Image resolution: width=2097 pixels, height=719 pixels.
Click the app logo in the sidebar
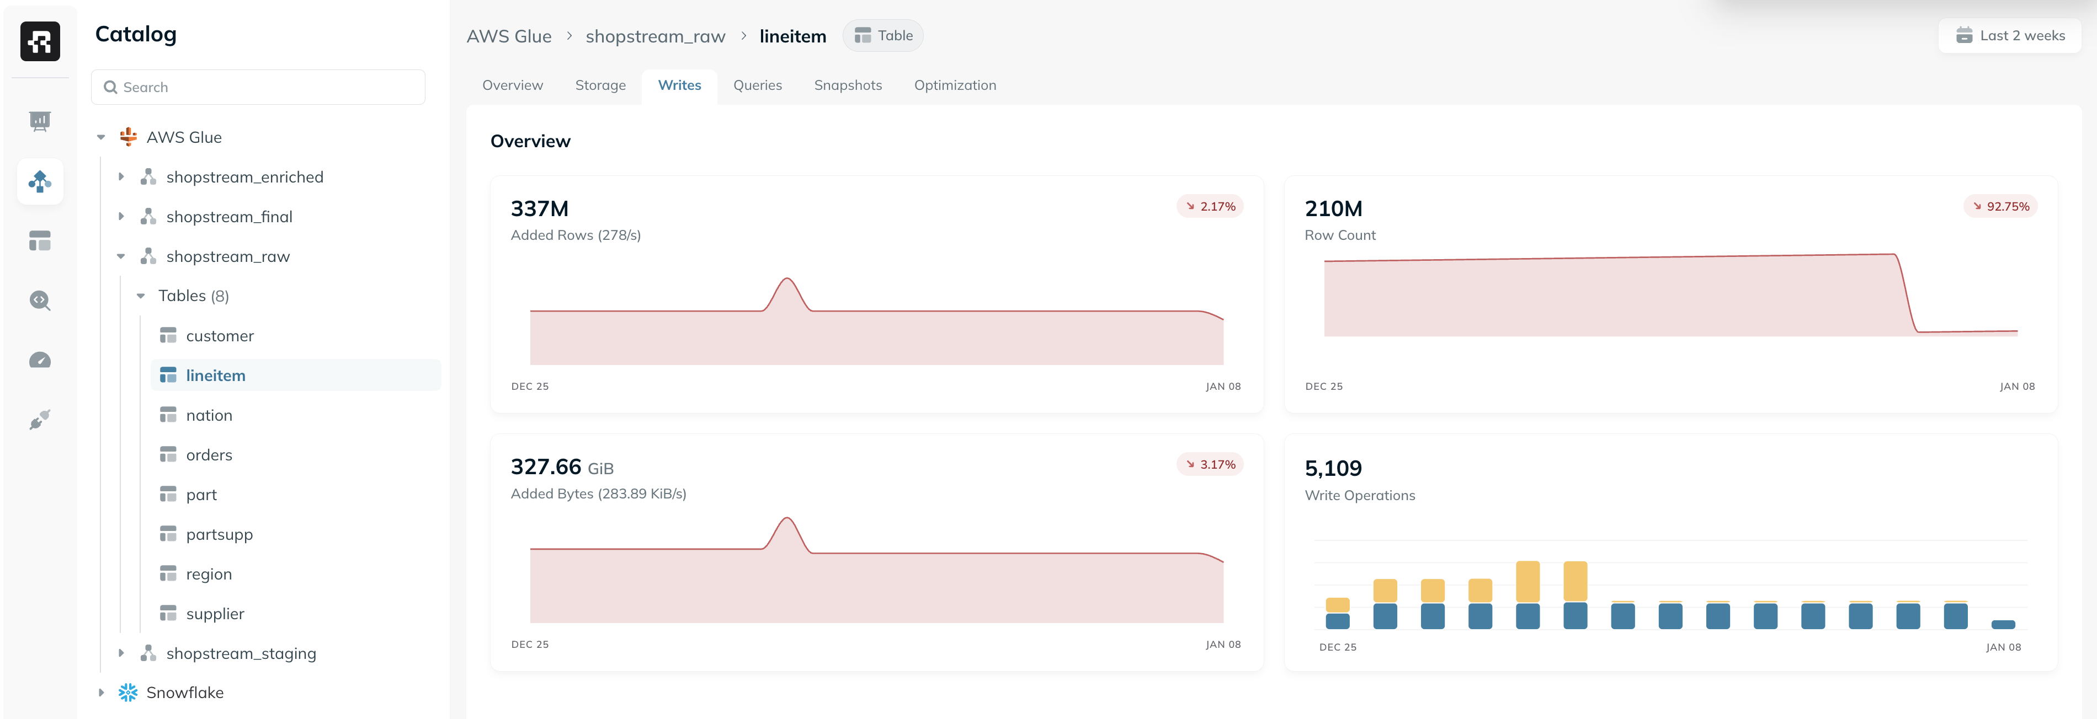click(40, 41)
